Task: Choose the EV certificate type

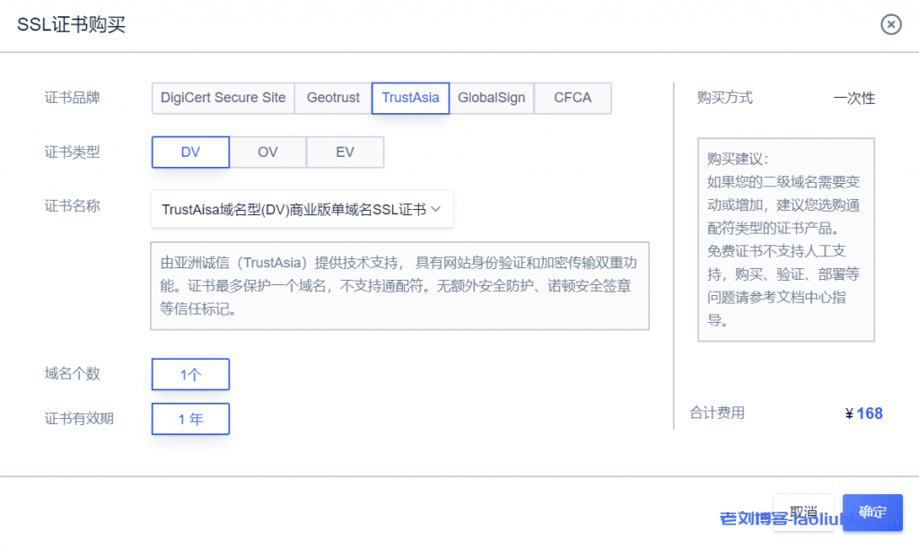Action: point(346,152)
